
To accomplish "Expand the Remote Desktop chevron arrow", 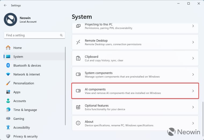I will pos(193,42).
